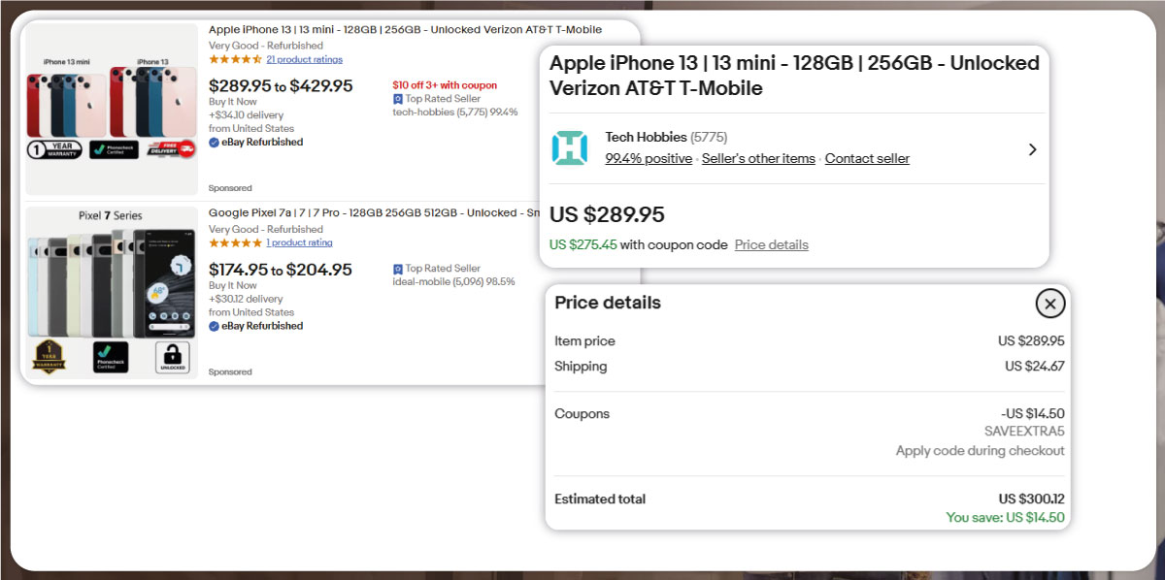
Task: Click '$10 off 3+ with coupon' text
Action: pos(445,85)
